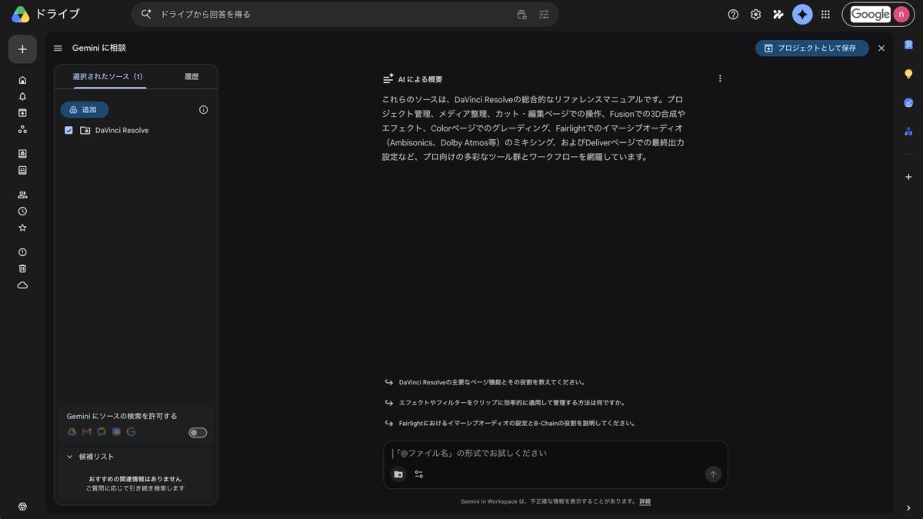Open Google Calendar in the side panel
Image resolution: width=923 pixels, height=519 pixels.
908,45
